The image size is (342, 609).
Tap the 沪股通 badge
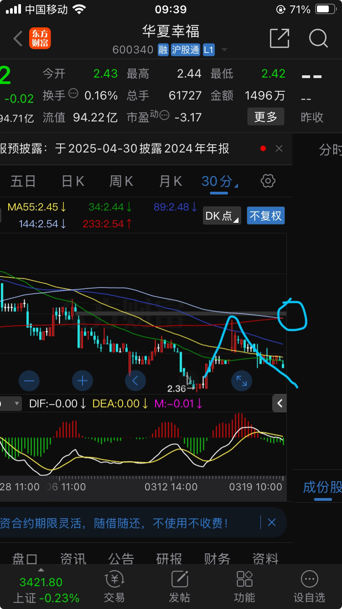(186, 50)
